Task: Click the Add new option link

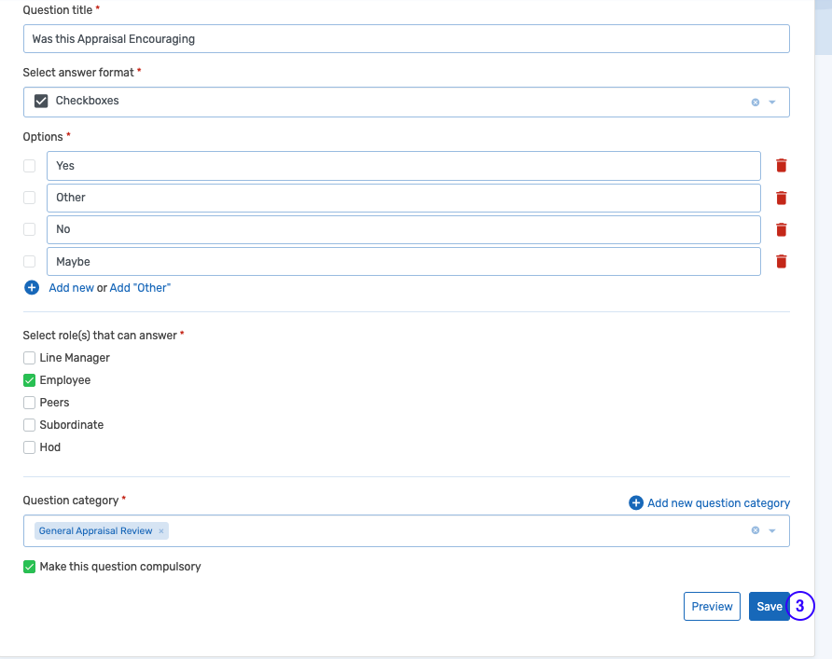Action: [71, 288]
